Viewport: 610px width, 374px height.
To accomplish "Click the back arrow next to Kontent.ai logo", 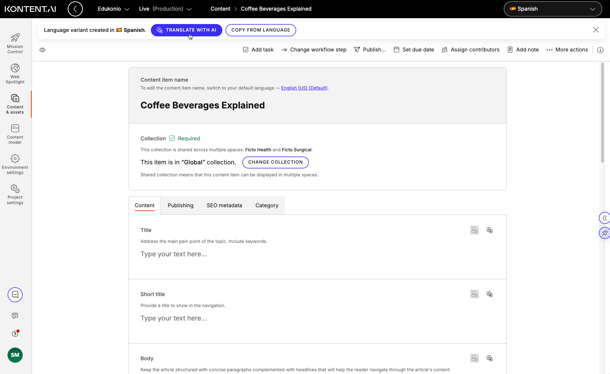I will (x=75, y=9).
